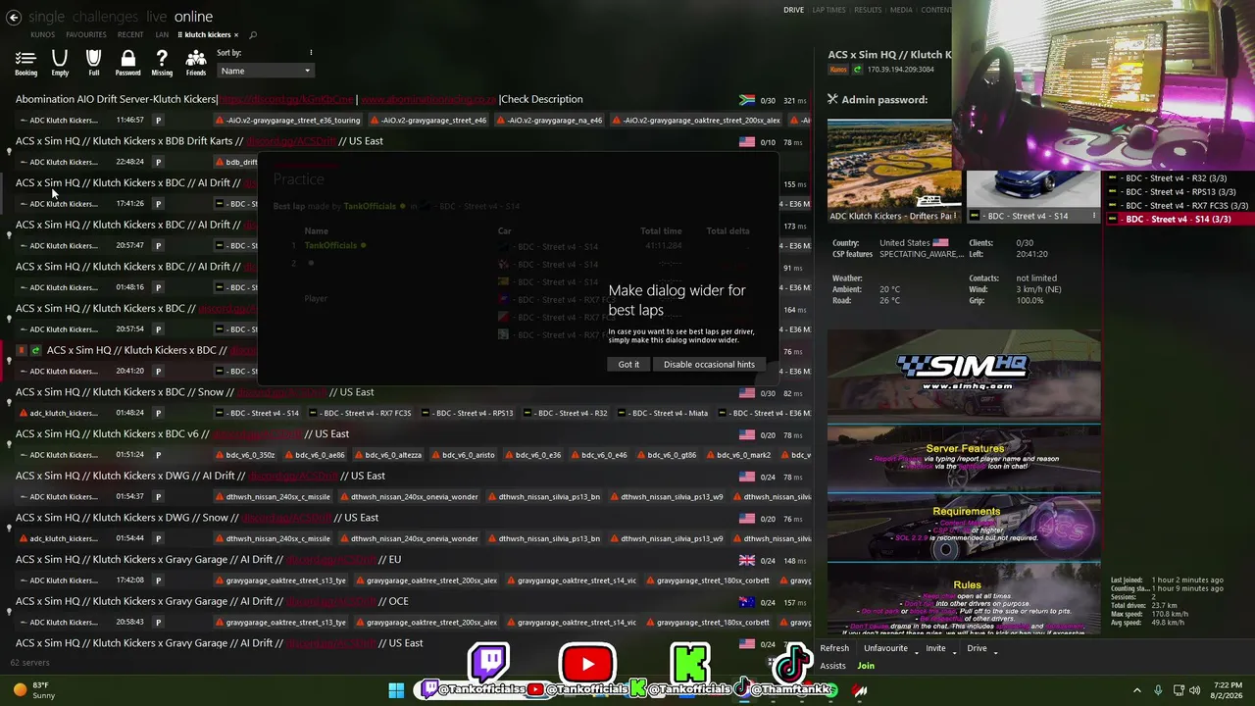Open the RECENT server list tab
Viewport: 1255px width, 706px height.
(x=130, y=35)
